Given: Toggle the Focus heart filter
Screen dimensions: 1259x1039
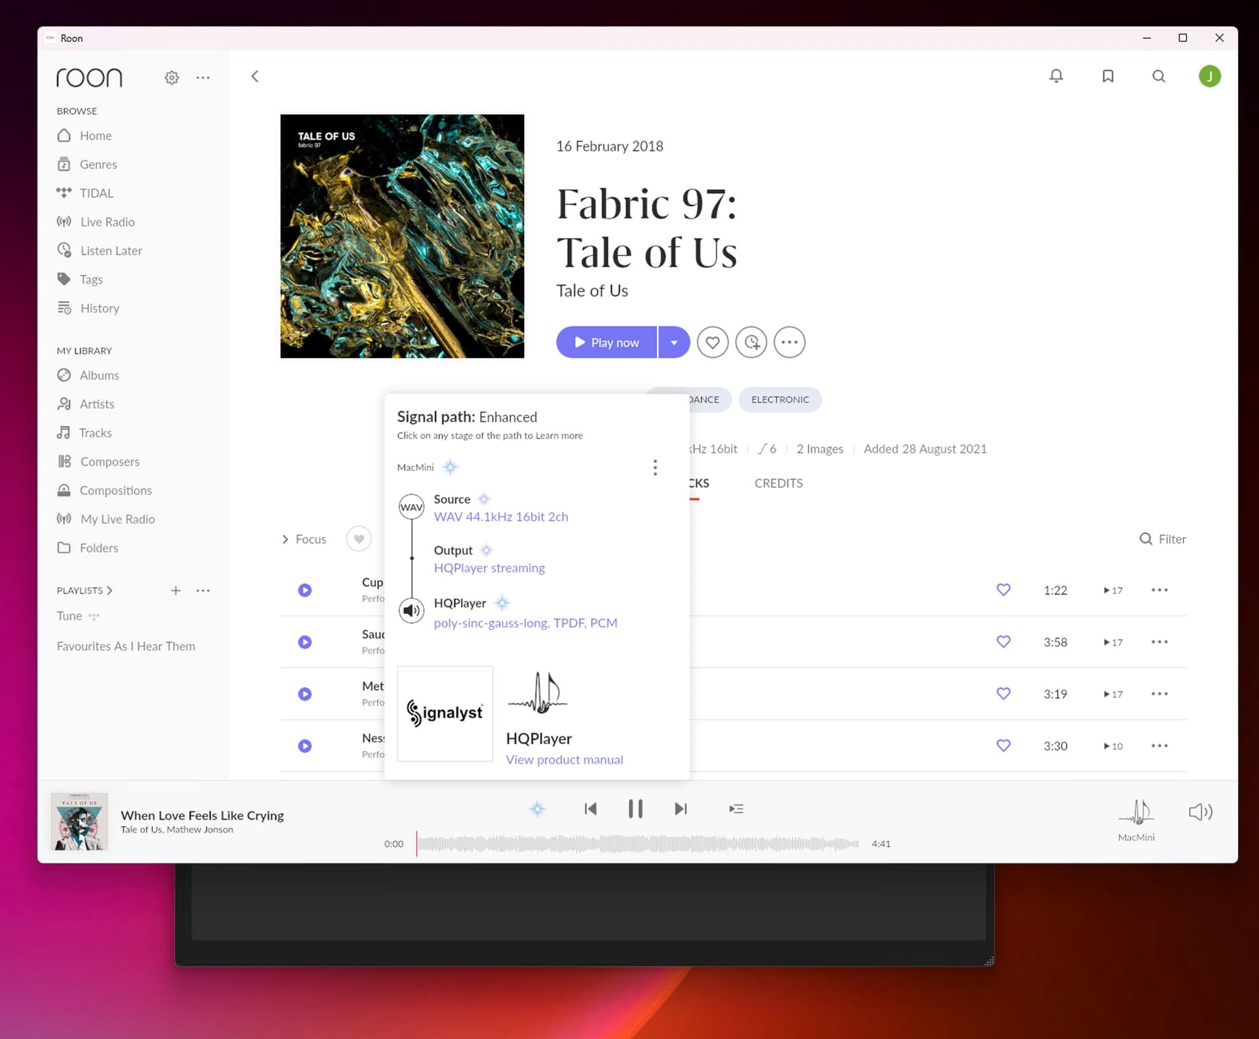Looking at the screenshot, I should (359, 539).
